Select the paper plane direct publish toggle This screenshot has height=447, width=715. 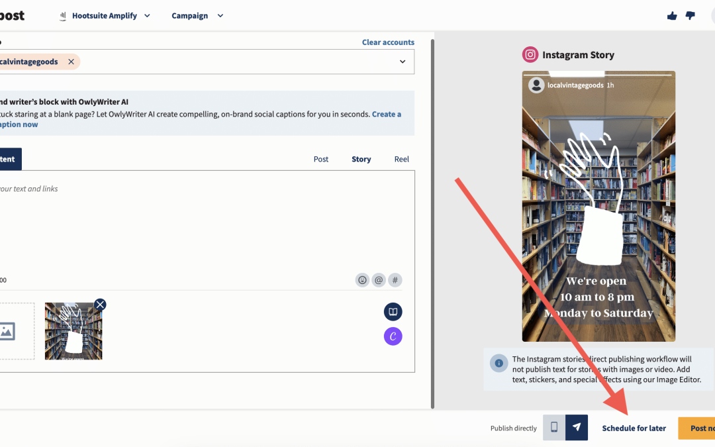point(577,427)
